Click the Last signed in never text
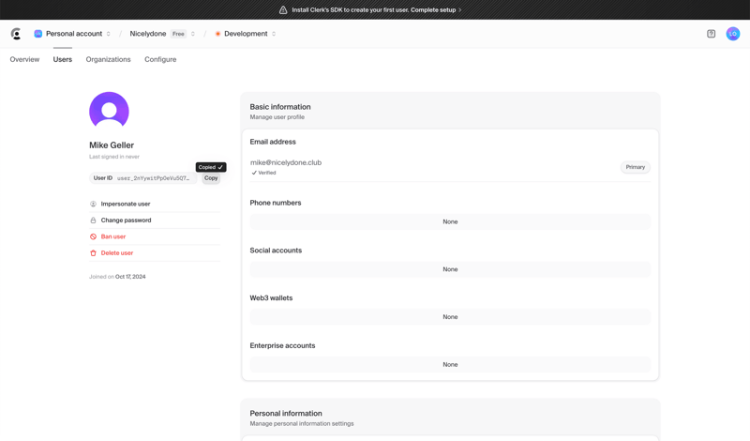 [x=114, y=157]
